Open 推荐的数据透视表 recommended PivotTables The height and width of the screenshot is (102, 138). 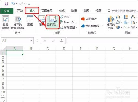click(18, 22)
